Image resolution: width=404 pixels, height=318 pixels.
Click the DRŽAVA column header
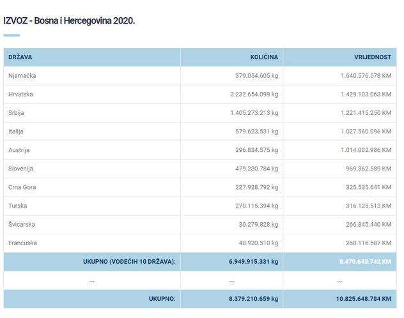(x=20, y=57)
